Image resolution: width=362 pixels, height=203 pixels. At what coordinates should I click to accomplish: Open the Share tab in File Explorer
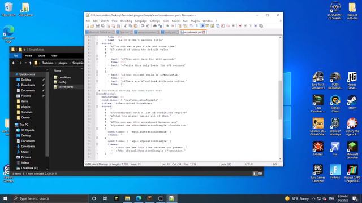point(42,56)
